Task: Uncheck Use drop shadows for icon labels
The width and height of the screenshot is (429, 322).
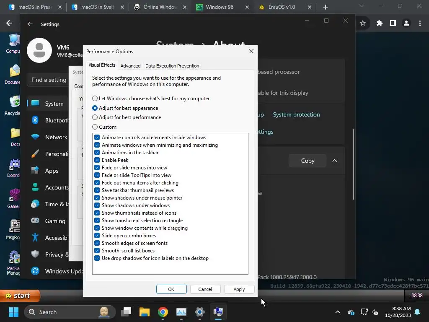Action: click(x=97, y=258)
